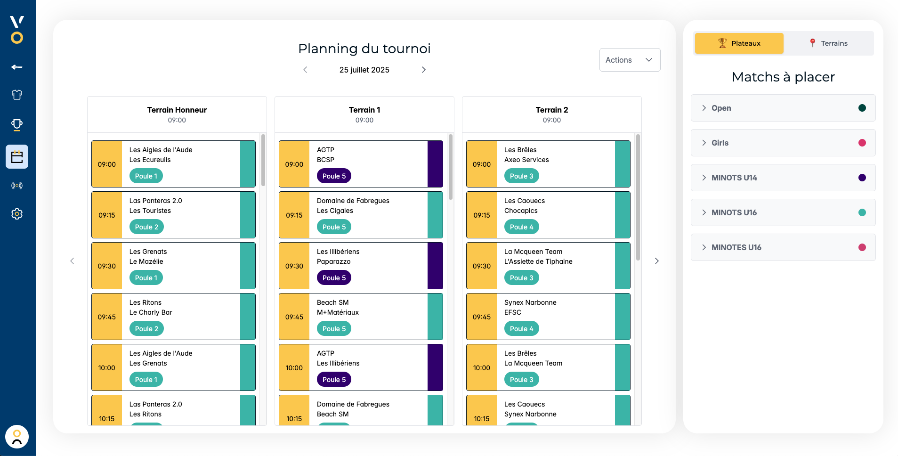Click the pink dot next to MINOTES U16
The width and height of the screenshot is (898, 456).
pos(862,247)
